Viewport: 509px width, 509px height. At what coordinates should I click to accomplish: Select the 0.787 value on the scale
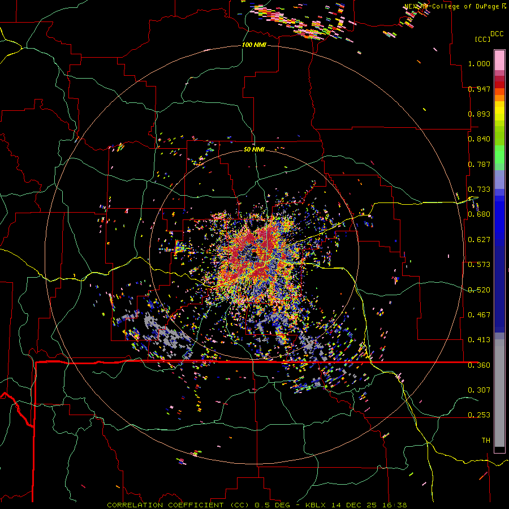click(x=479, y=164)
